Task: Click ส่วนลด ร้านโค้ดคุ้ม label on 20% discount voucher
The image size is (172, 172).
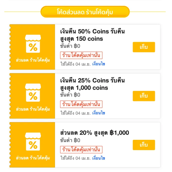Action: tap(33, 158)
